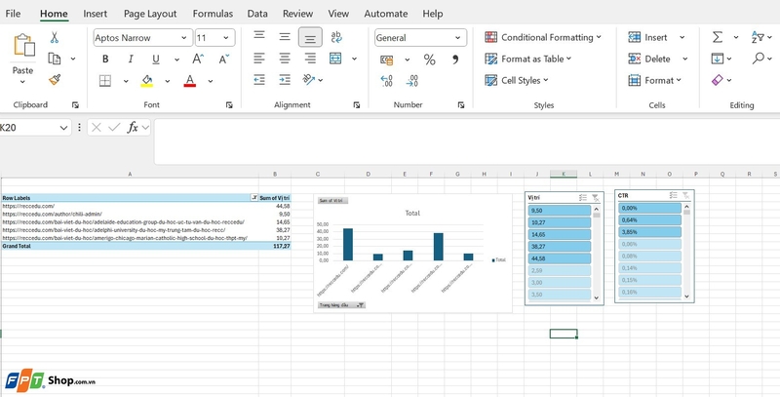Select the Format Painter brush
780x397 pixels.
[x=55, y=80]
